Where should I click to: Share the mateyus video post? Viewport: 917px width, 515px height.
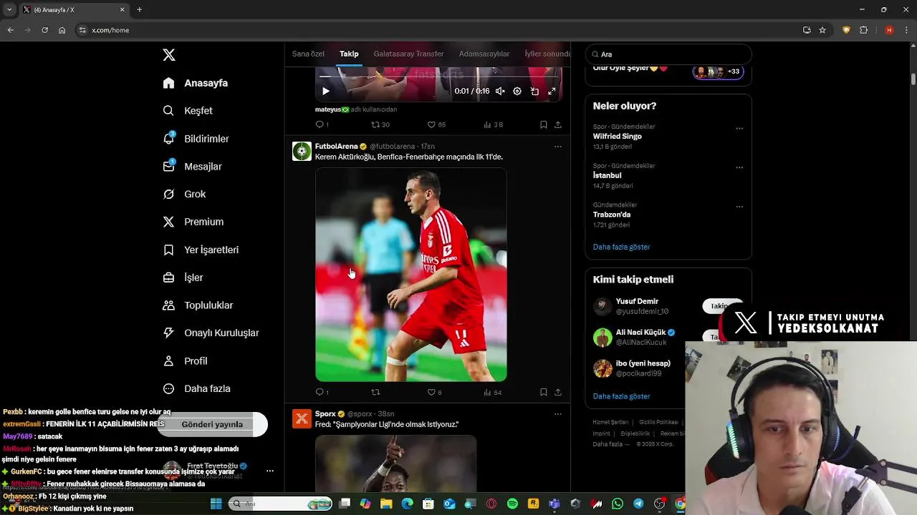coord(557,124)
